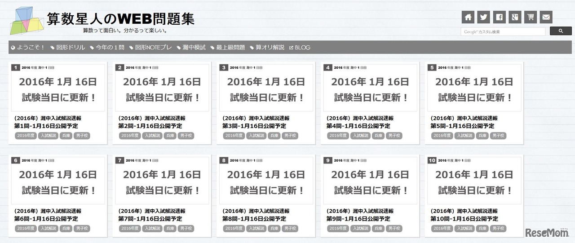Open the mail envelope icon
The width and height of the screenshot is (575, 243).
pos(546,17)
